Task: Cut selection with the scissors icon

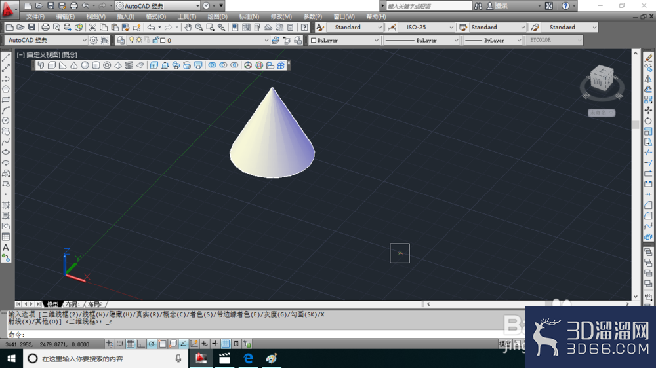Action: (x=92, y=27)
